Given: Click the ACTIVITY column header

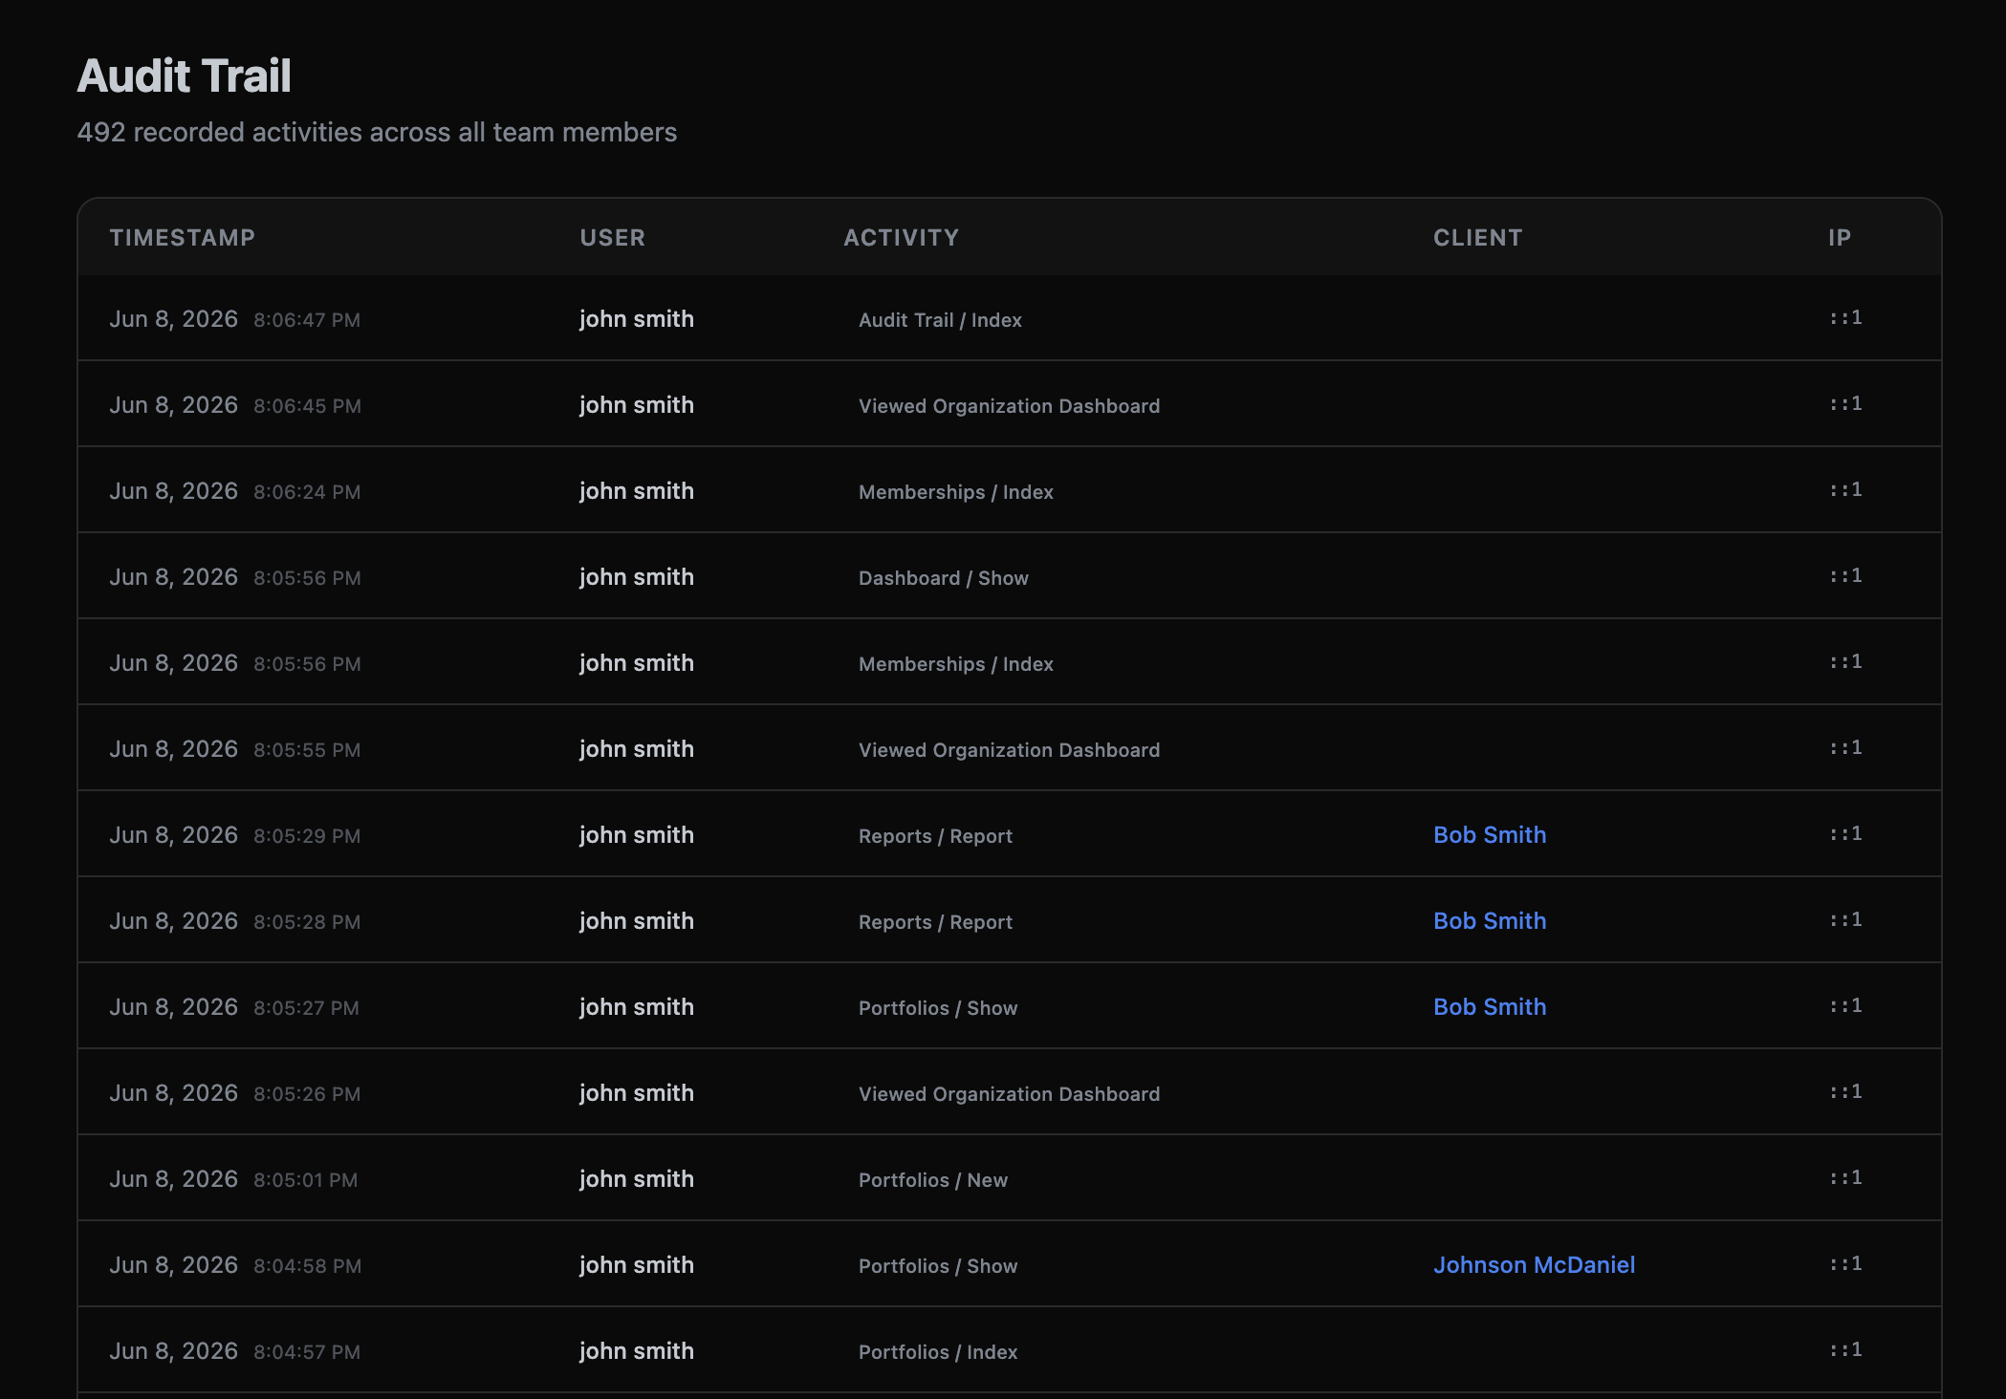Looking at the screenshot, I should tap(901, 238).
